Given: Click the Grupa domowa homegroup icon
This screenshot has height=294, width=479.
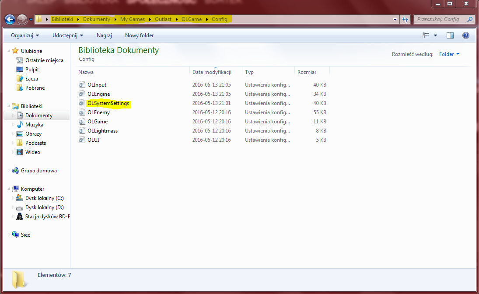Looking at the screenshot, I should click(15, 170).
